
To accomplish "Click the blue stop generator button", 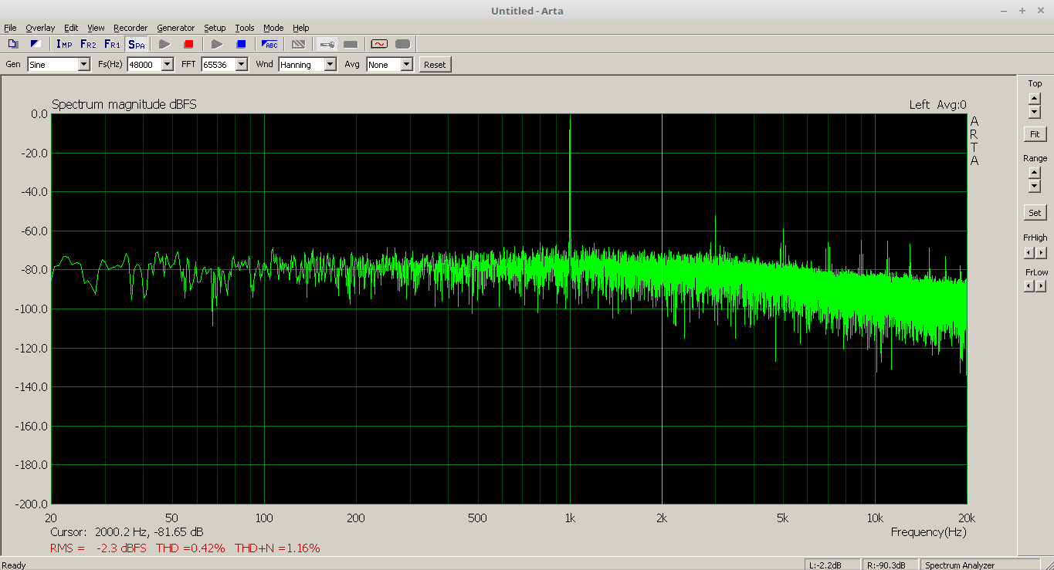I will point(241,44).
